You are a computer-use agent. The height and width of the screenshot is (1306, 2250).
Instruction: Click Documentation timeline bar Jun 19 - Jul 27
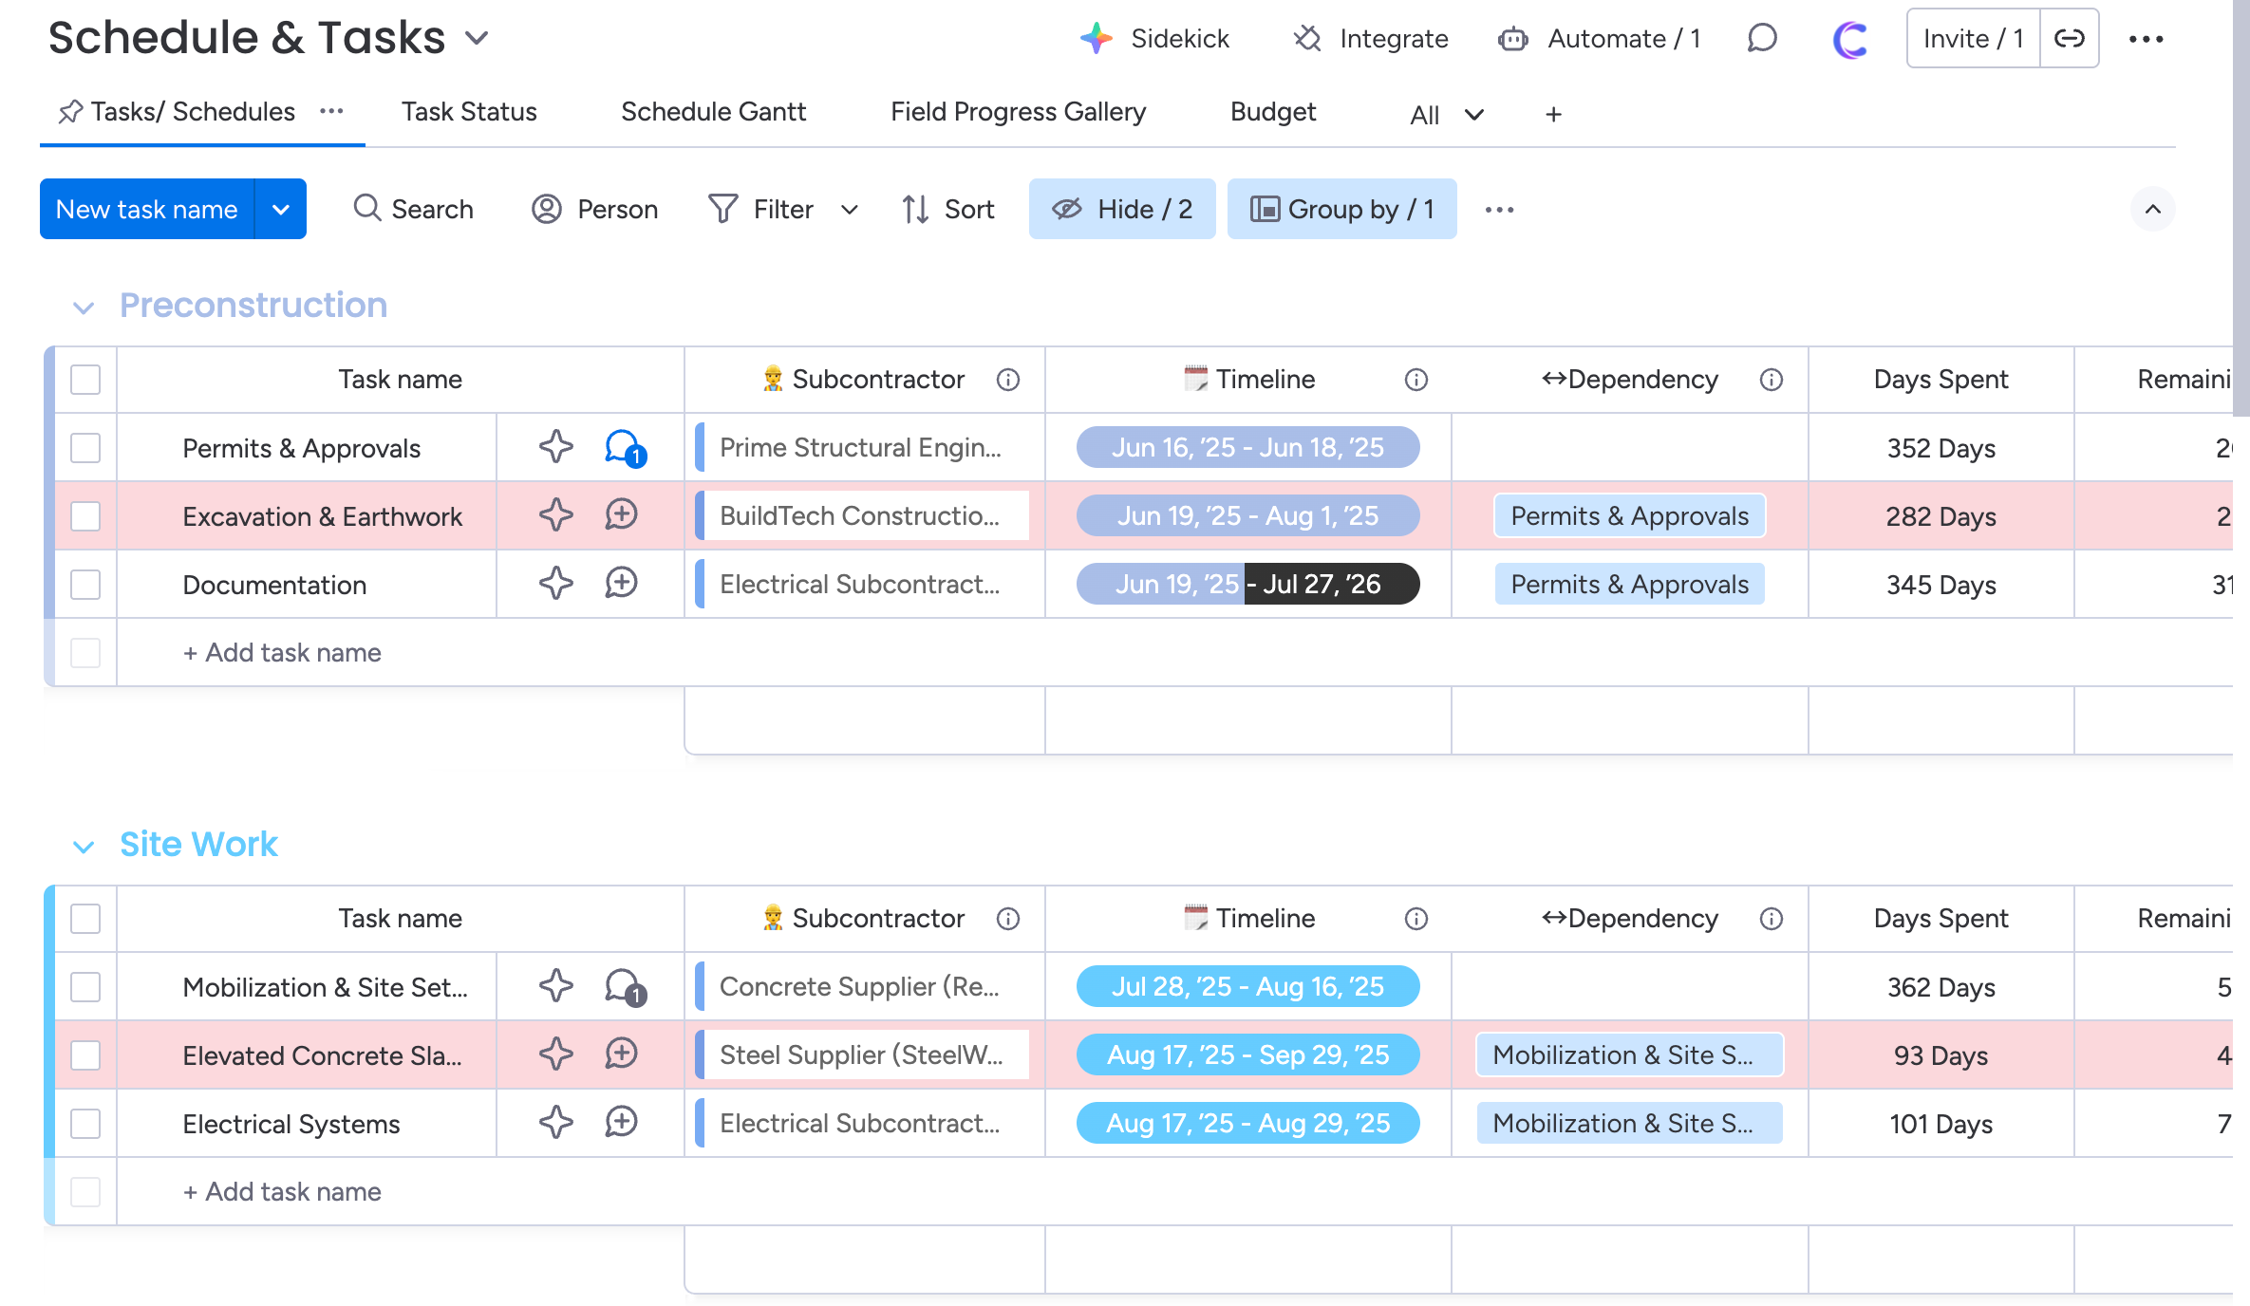[1247, 584]
